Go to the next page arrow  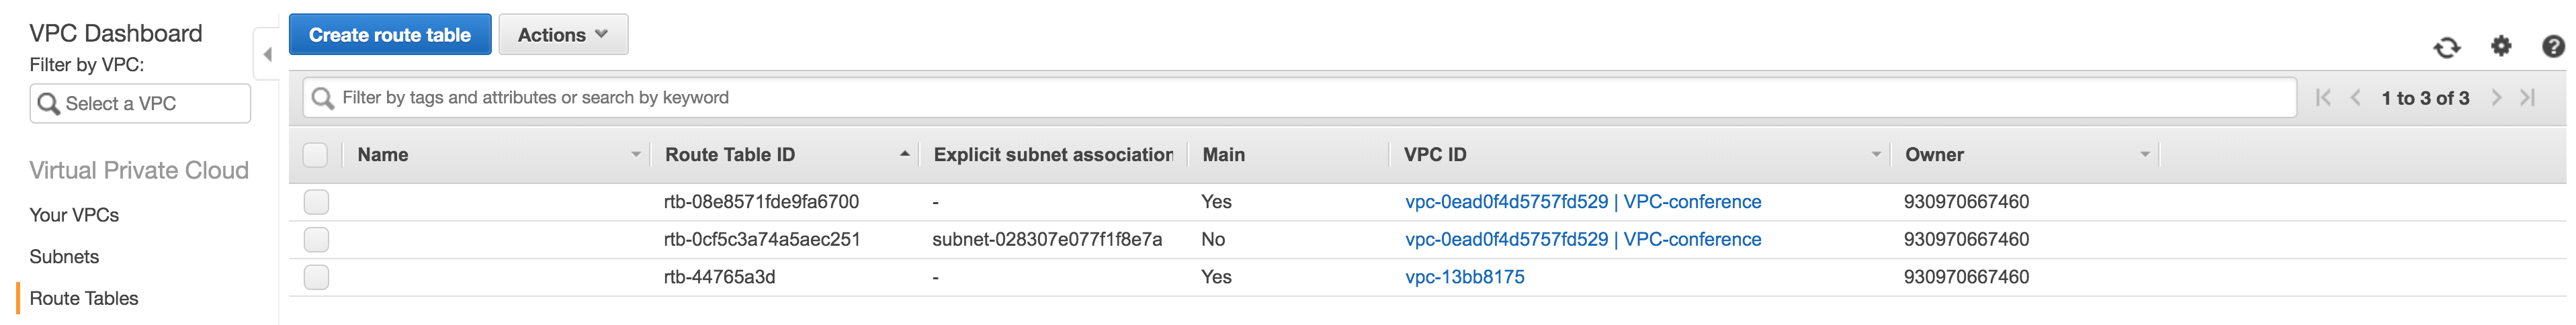(x=2496, y=98)
